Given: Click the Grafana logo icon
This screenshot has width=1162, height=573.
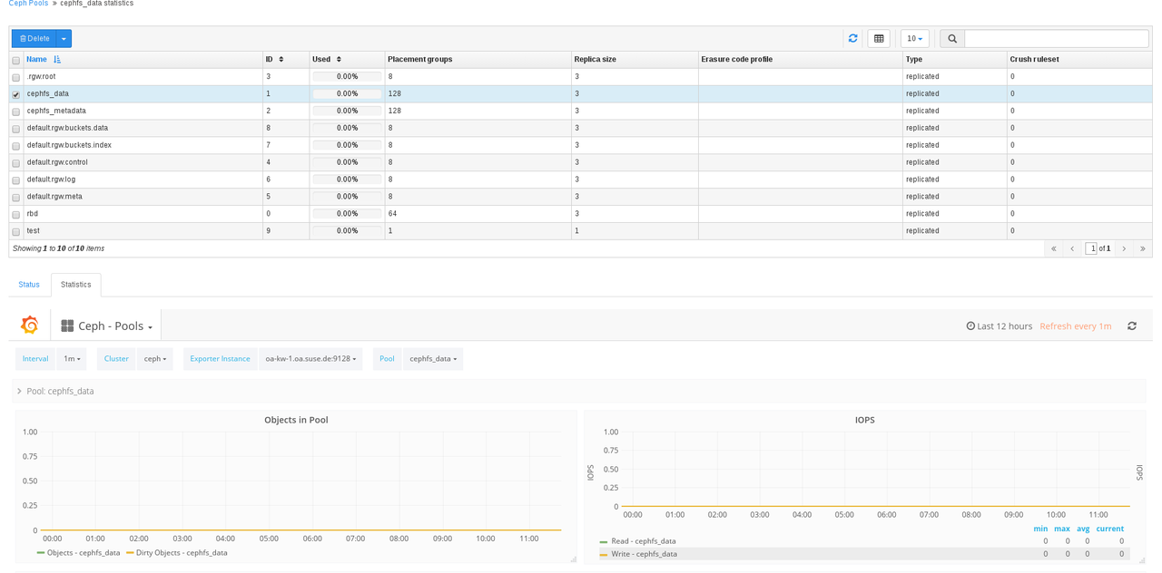Looking at the screenshot, I should [x=30, y=325].
